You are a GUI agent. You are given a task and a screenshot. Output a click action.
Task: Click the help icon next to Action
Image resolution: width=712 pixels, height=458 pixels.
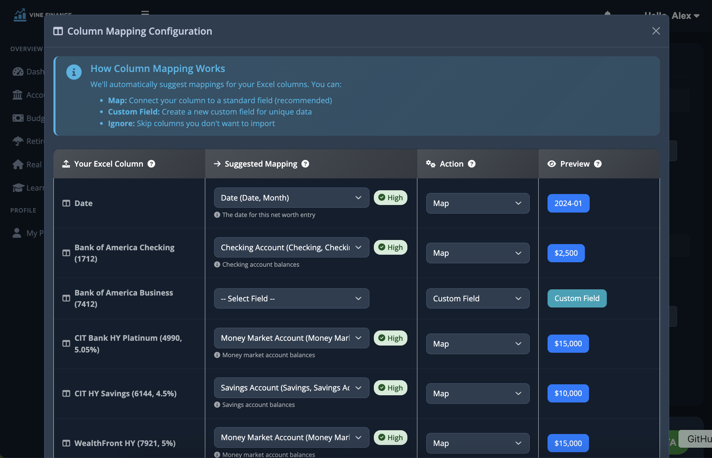[x=472, y=164]
